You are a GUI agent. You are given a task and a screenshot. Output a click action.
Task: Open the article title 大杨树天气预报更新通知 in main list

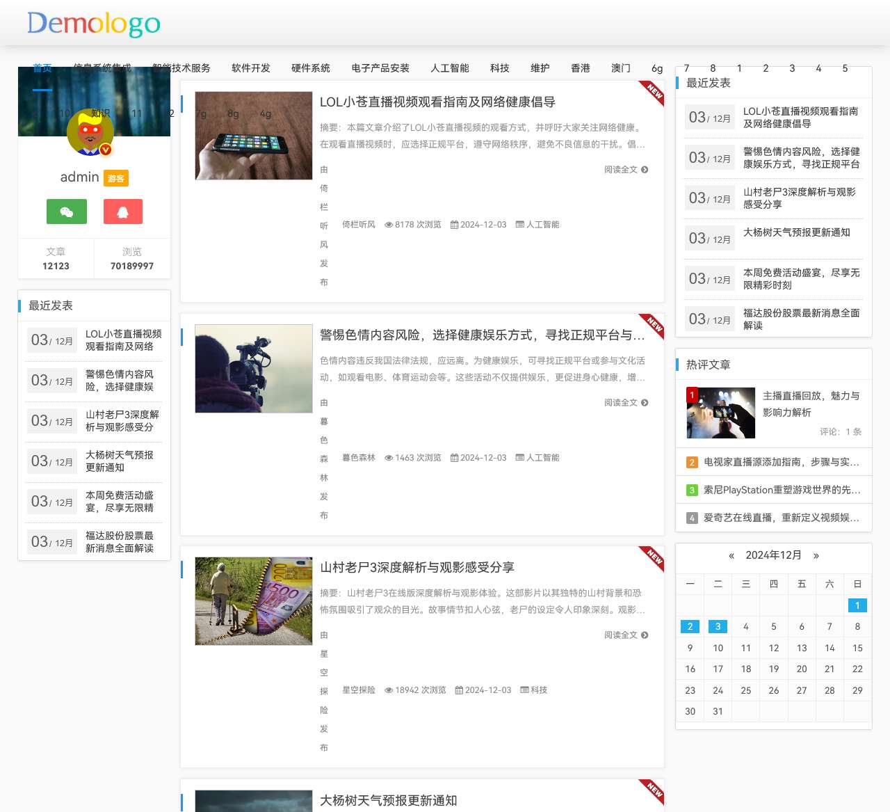click(x=389, y=800)
